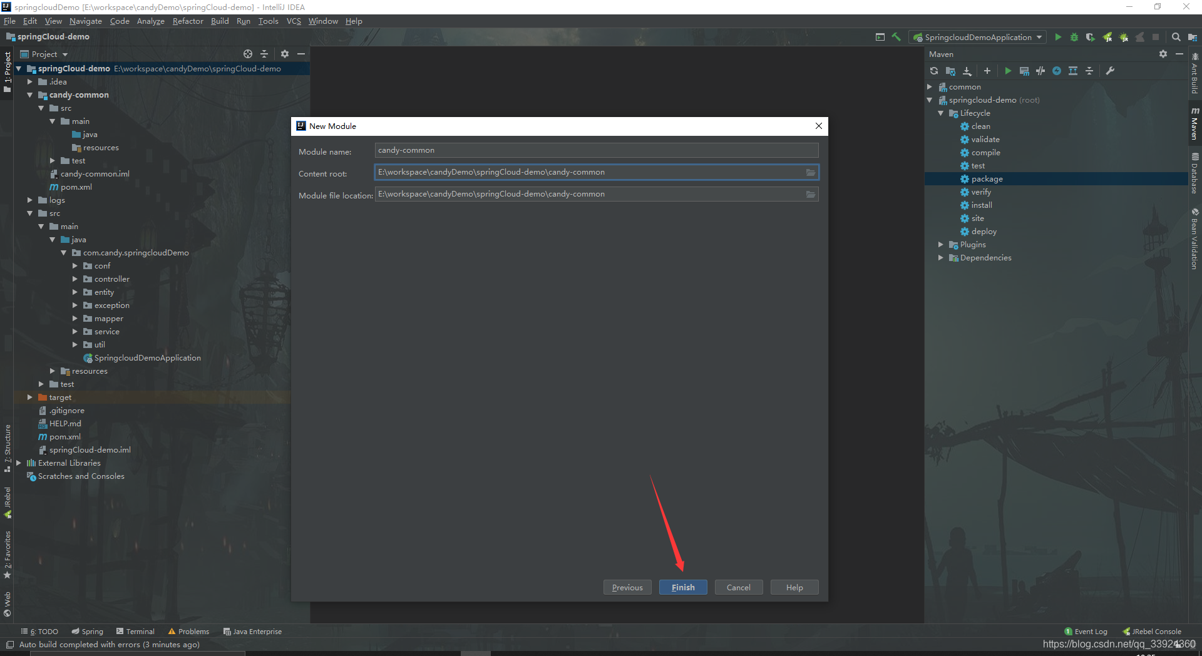Run SpringcloudDemoApplication with green play icon
The image size is (1202, 656).
(x=1058, y=37)
